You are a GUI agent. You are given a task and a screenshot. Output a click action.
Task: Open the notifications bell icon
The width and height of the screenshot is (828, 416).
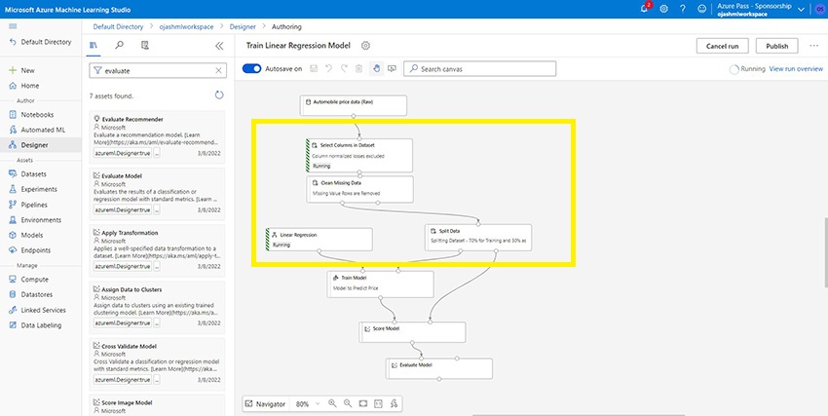[x=644, y=9]
